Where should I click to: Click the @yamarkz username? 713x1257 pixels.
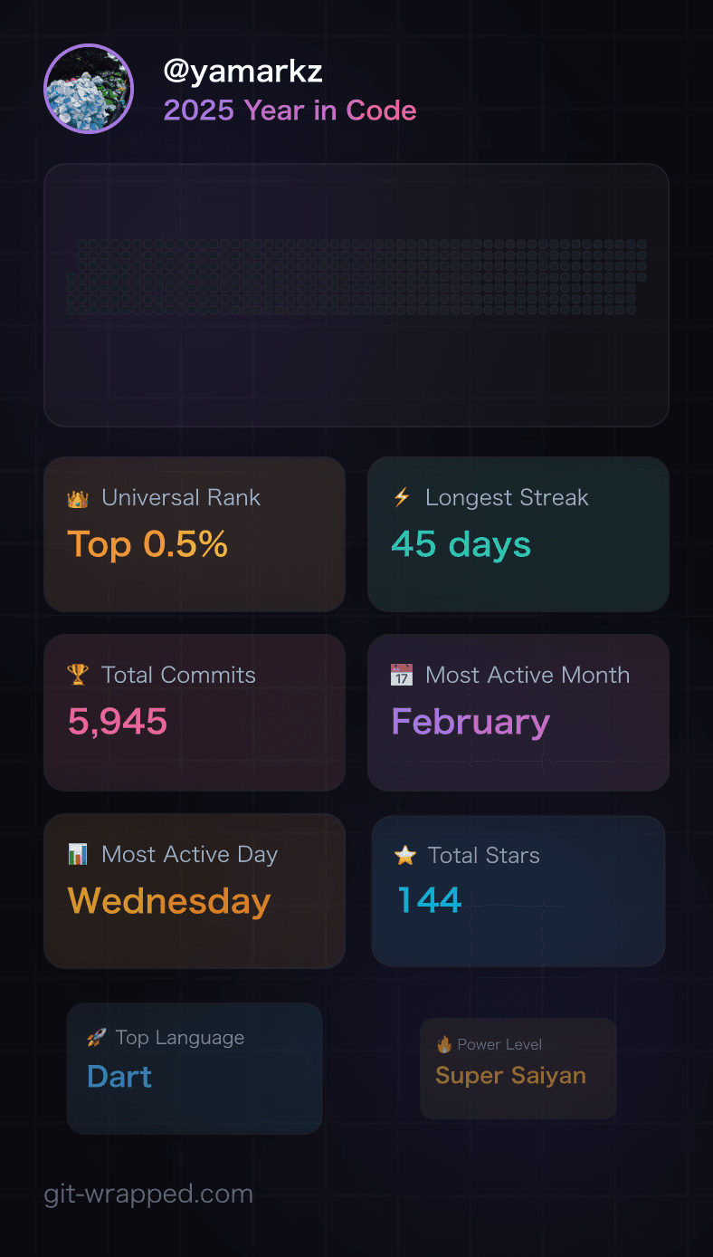[x=242, y=71]
